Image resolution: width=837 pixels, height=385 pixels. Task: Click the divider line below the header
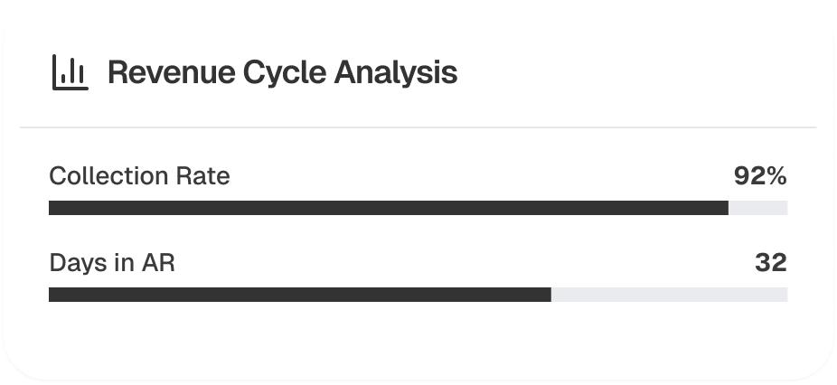coord(418,127)
